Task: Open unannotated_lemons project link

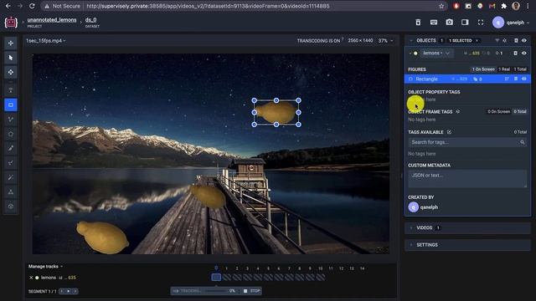Action: [52, 20]
